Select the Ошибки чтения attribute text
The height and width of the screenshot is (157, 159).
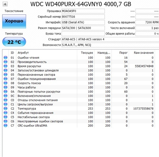coord(28,58)
